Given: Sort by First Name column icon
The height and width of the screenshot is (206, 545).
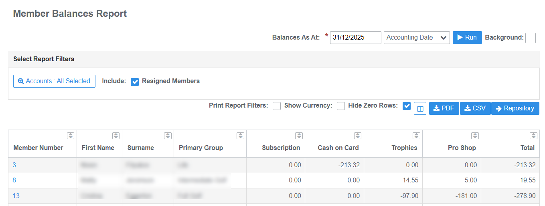Looking at the screenshot, I should point(116,136).
